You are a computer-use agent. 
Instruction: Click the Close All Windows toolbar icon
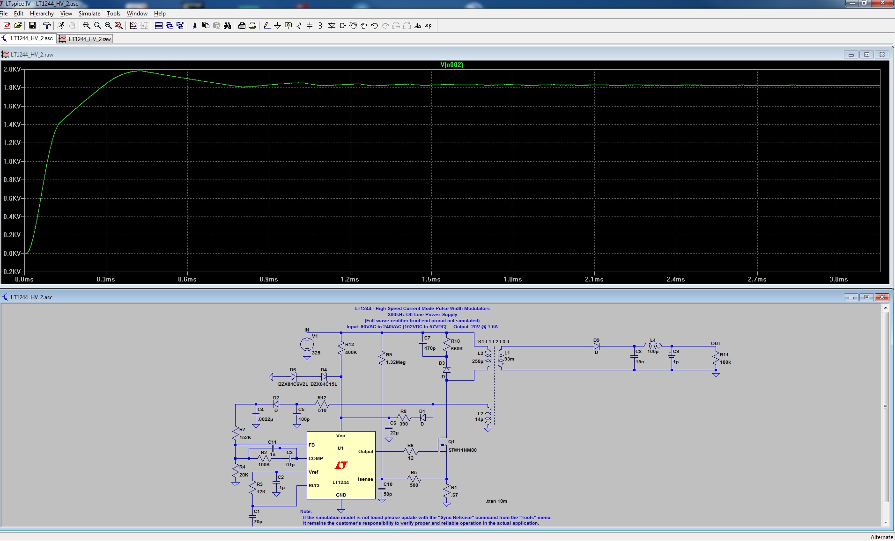(x=180, y=26)
